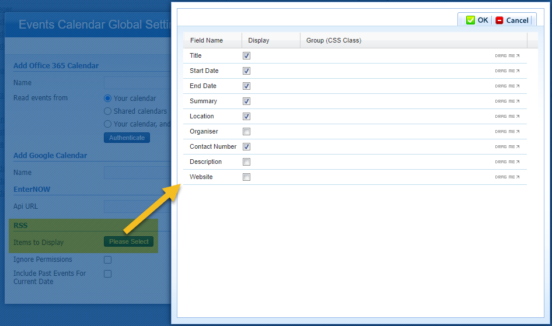Image resolution: width=552 pixels, height=326 pixels.
Task: Select the Your calendar radio option
Action: [108, 98]
